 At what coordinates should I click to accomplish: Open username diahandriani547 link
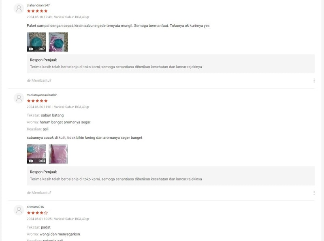point(38,5)
